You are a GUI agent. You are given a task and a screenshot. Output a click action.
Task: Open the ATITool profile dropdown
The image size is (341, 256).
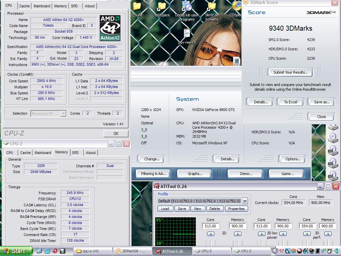pyautogui.click(x=245, y=201)
